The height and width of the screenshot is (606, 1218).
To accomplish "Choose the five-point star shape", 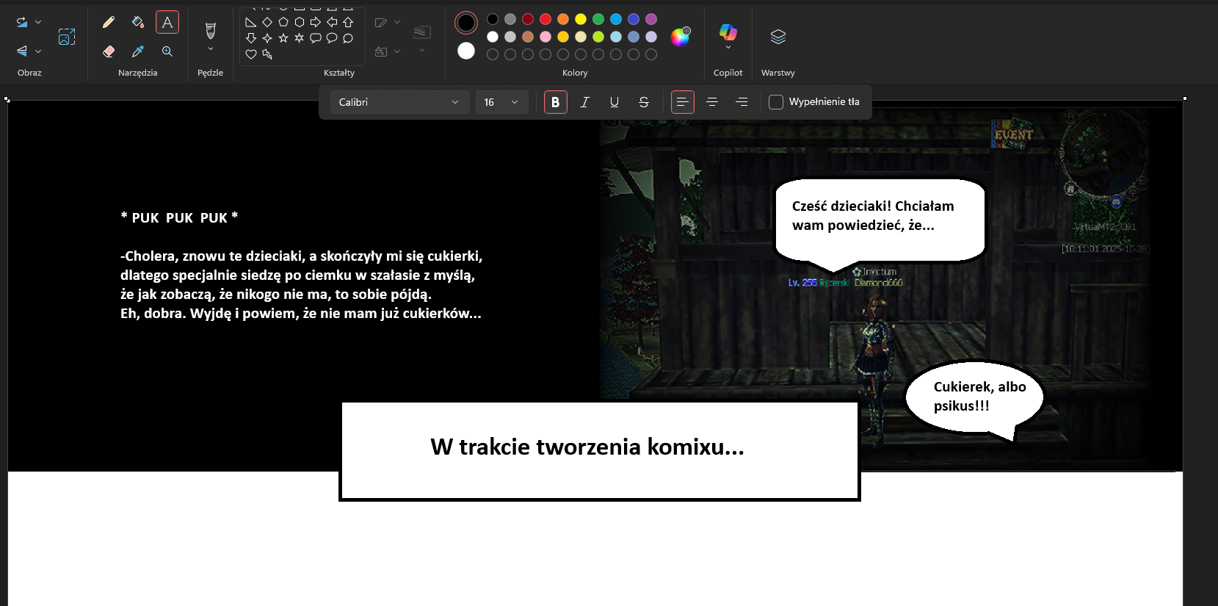I will click(x=283, y=38).
